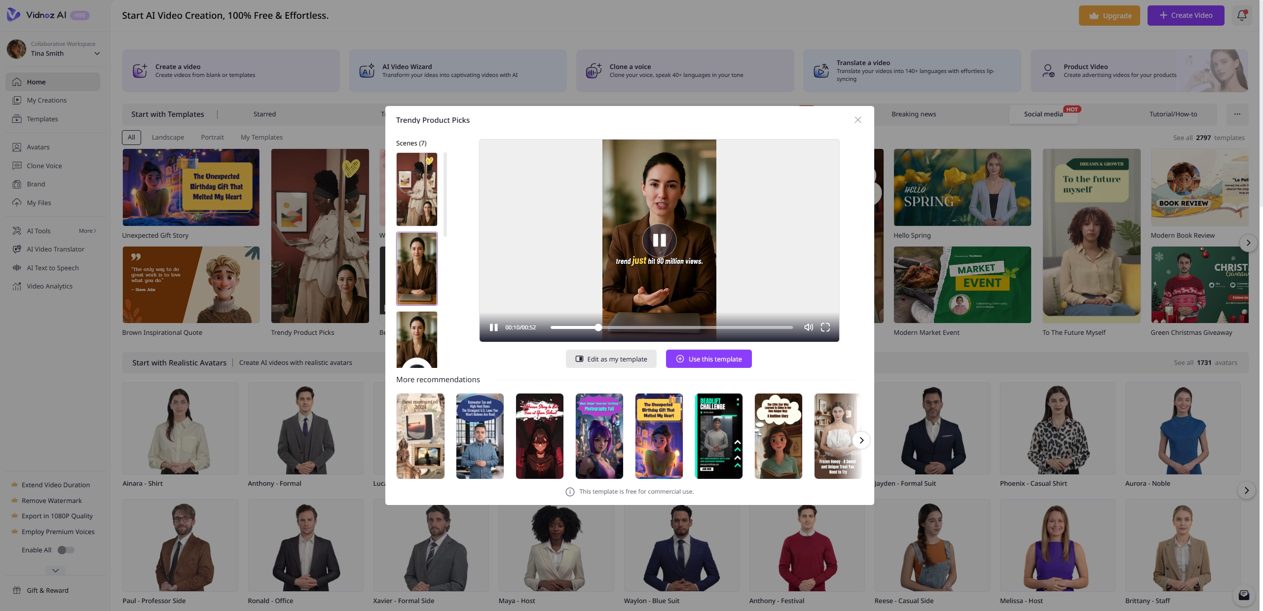Switch to the Breaking news tab
1263x611 pixels.
[914, 114]
